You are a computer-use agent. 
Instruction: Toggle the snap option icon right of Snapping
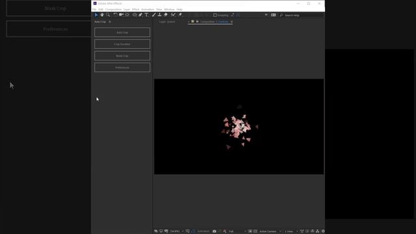[233, 15]
